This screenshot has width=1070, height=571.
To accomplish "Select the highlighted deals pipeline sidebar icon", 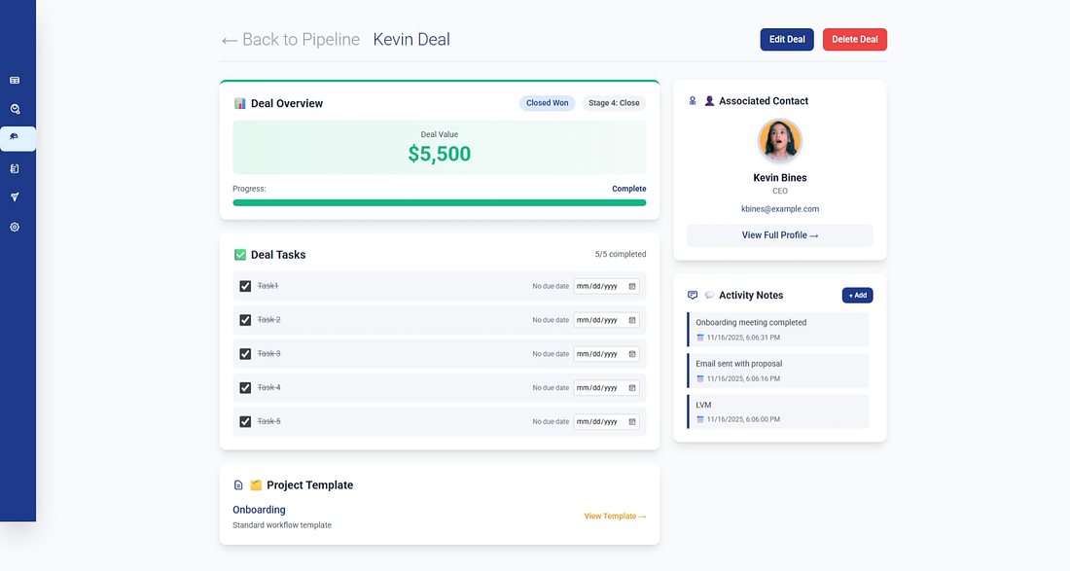I will pos(15,137).
